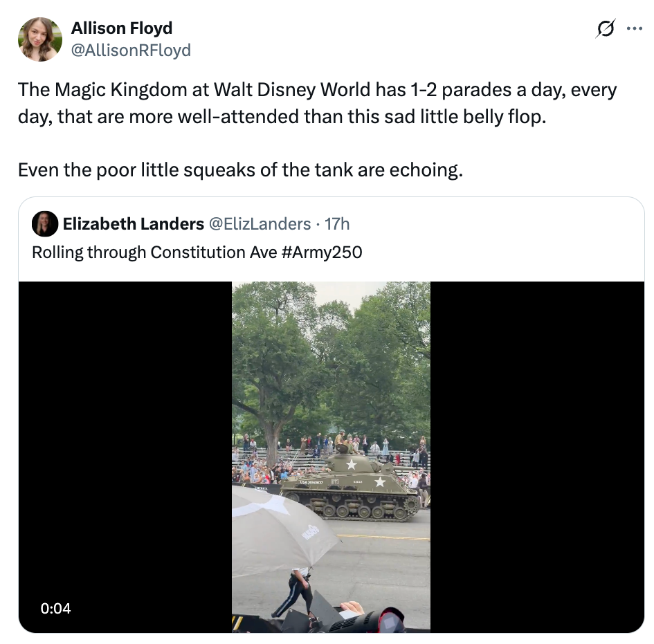Open the 17h timestamp of quoted post

point(337,223)
